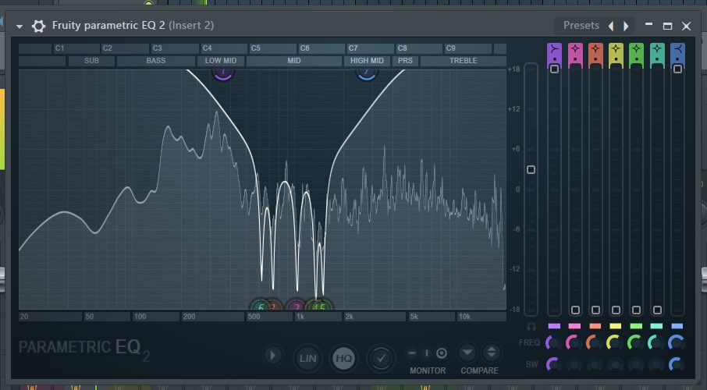Go to the previous preset arrow

click(x=611, y=27)
